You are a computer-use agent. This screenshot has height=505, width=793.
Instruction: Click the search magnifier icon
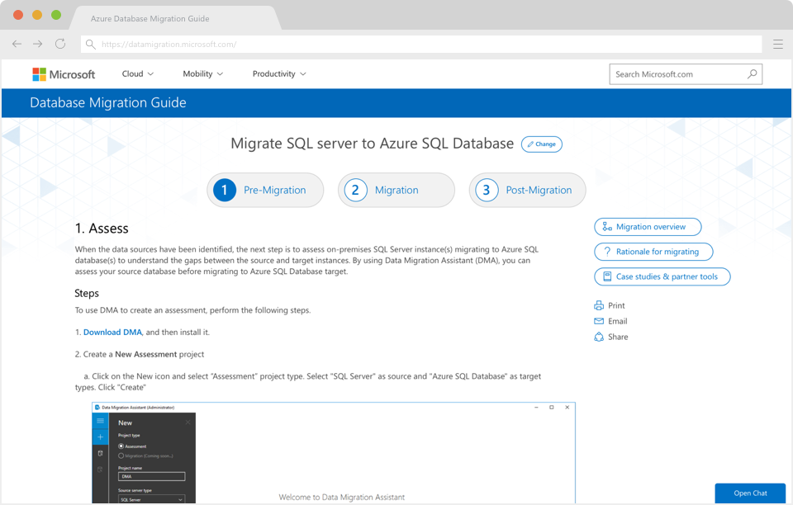point(752,74)
